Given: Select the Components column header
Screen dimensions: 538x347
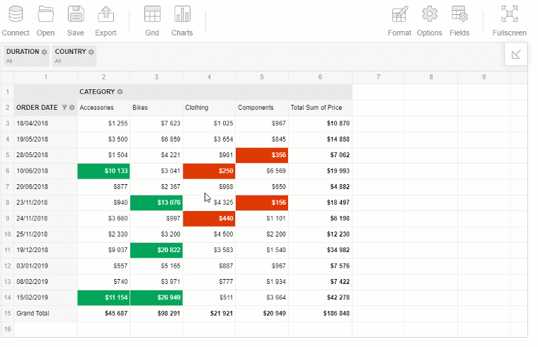Looking at the screenshot, I should point(262,108).
